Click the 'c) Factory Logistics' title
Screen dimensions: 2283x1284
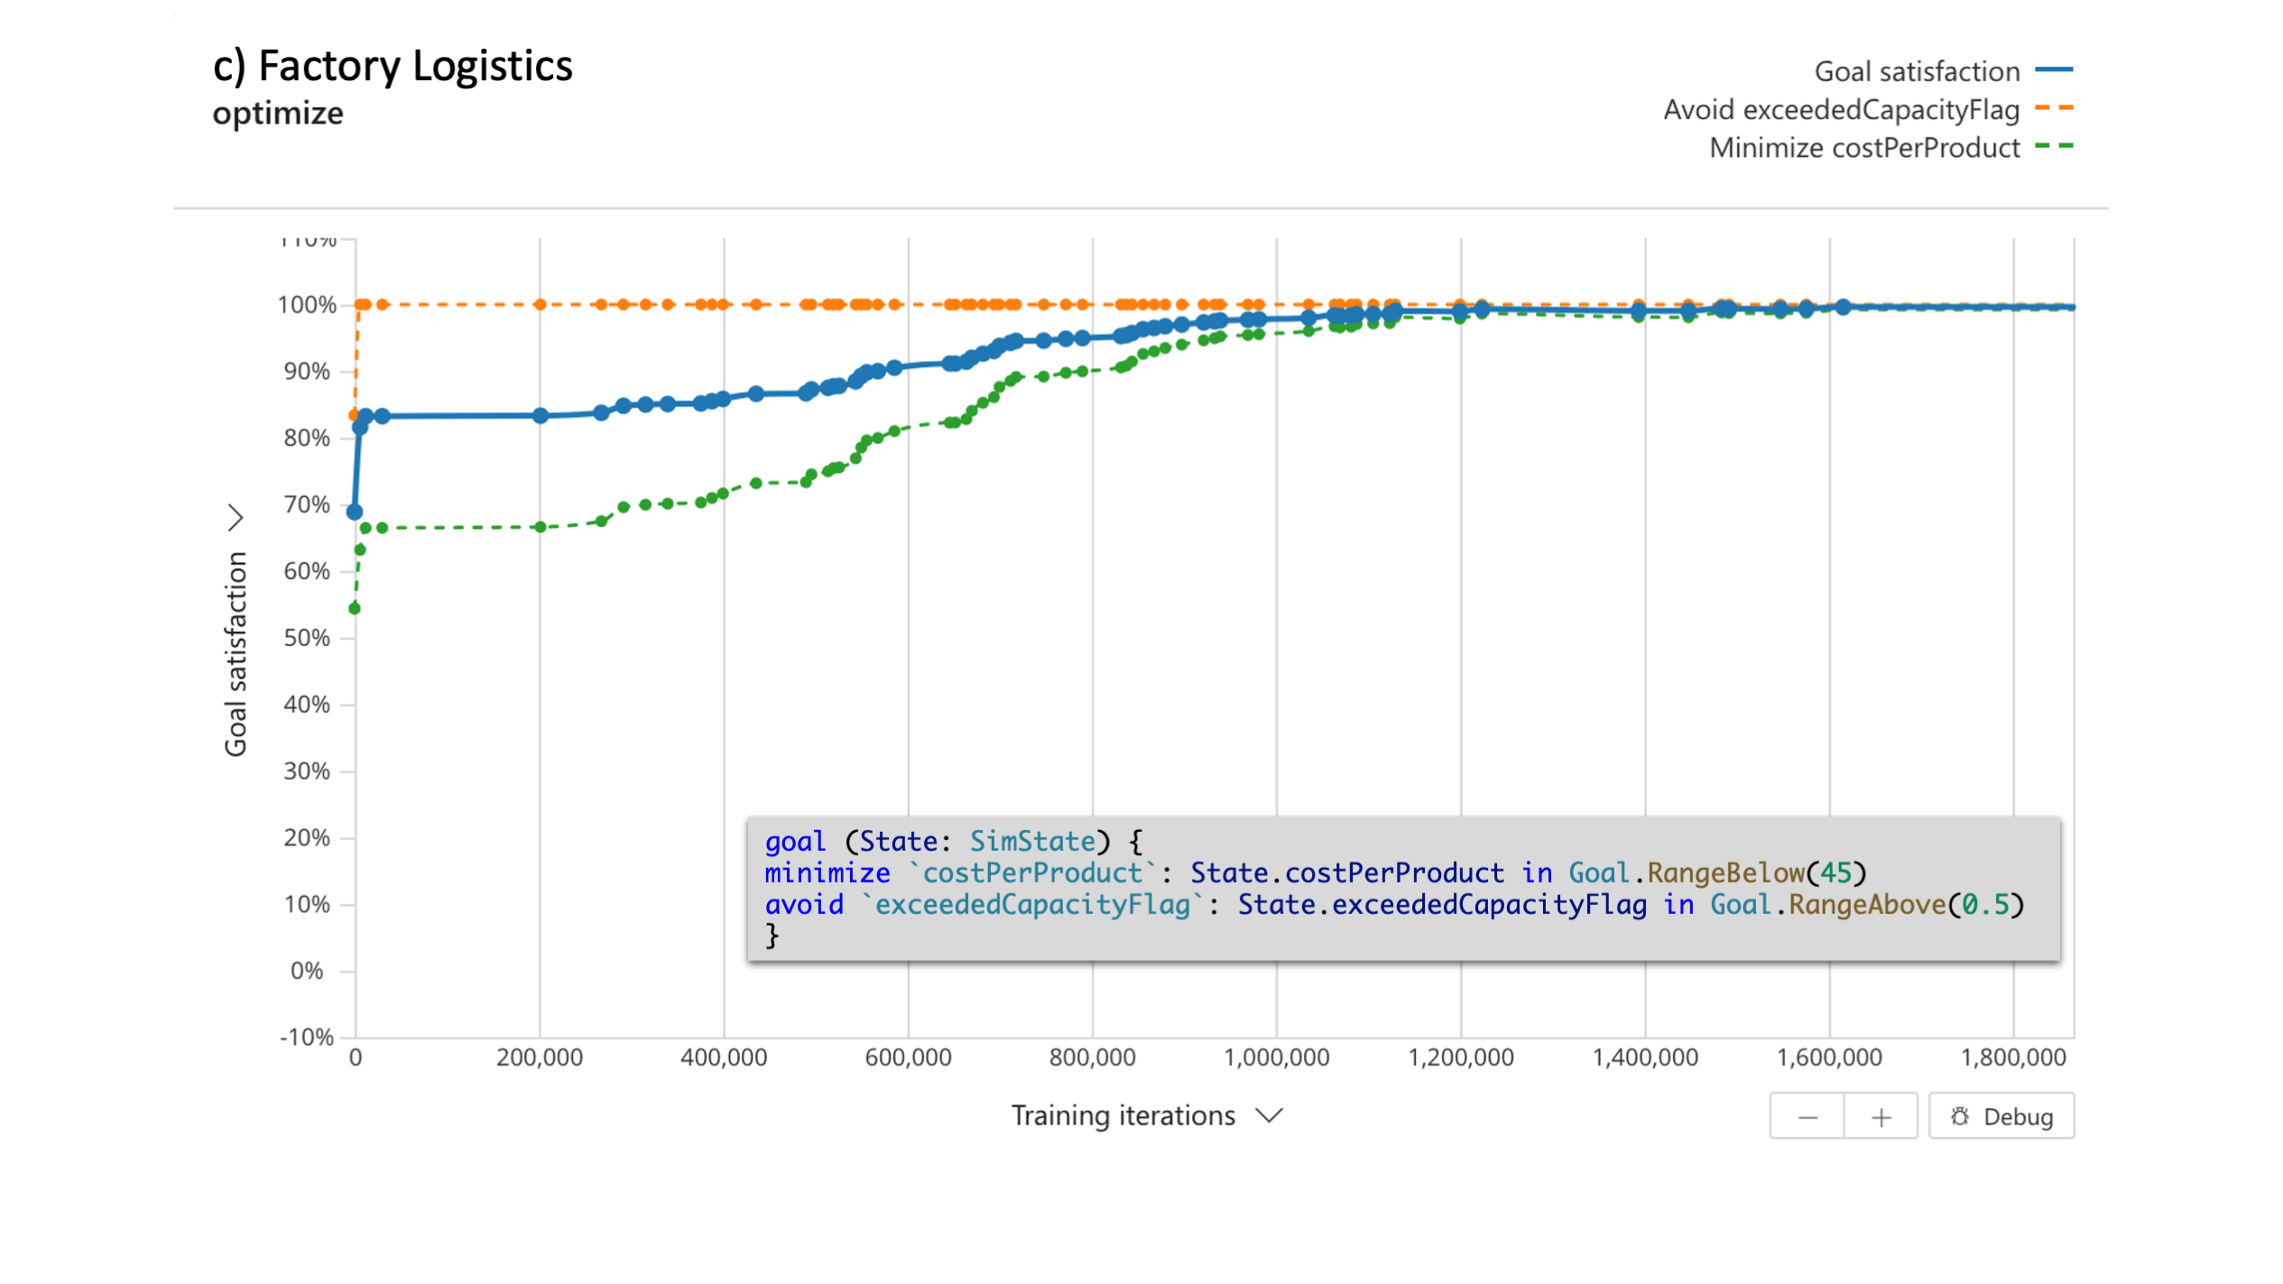tap(393, 66)
